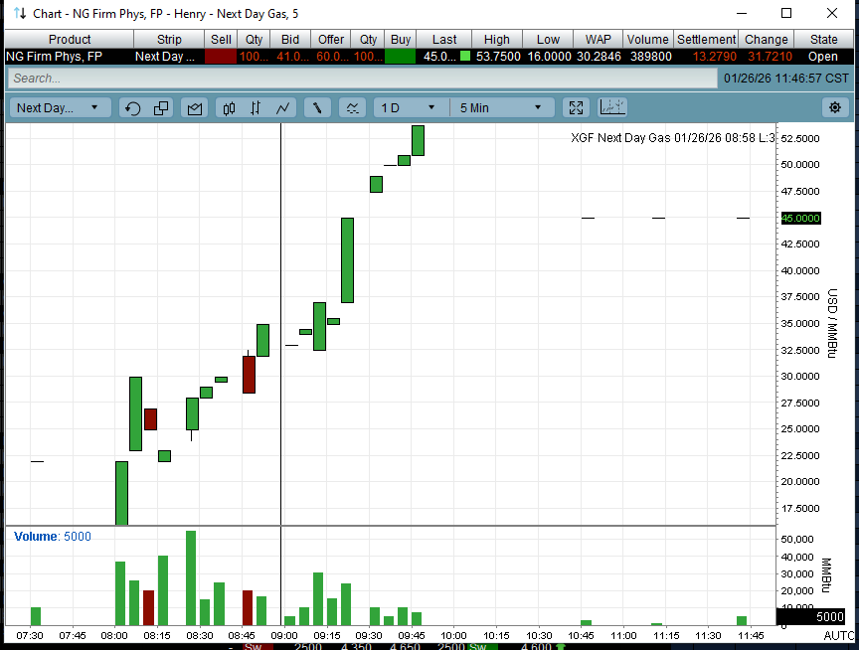
Task: Click the bid price 41.0 cell
Action: [x=290, y=57]
